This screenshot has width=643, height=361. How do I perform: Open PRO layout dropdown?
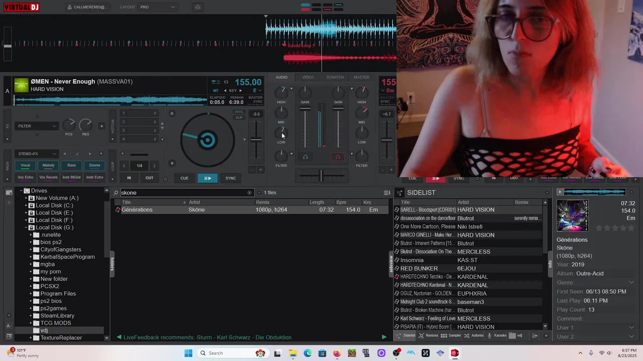coord(158,7)
